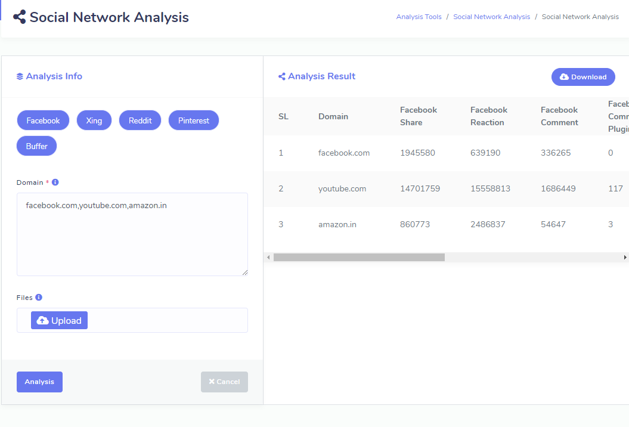Image resolution: width=629 pixels, height=427 pixels.
Task: Toggle the Facebook network pill
Action: 43,120
